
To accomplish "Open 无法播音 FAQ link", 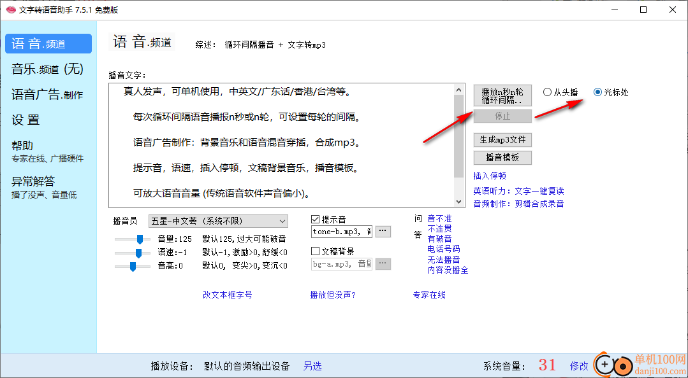I will coord(444,260).
